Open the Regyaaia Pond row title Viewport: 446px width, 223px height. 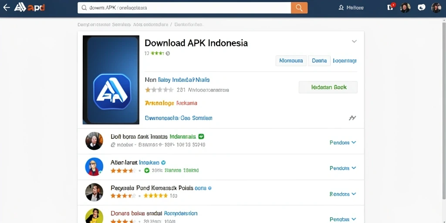(x=159, y=188)
